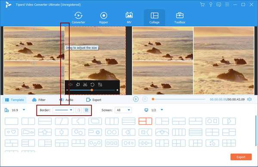The width and height of the screenshot is (258, 167).
Task: Click the clip volume slider handle
Action: [92, 90]
